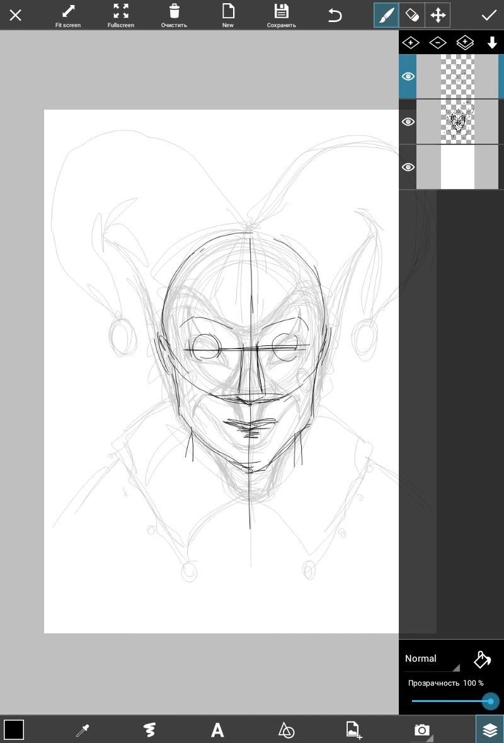Open the black color swatch

click(14, 729)
